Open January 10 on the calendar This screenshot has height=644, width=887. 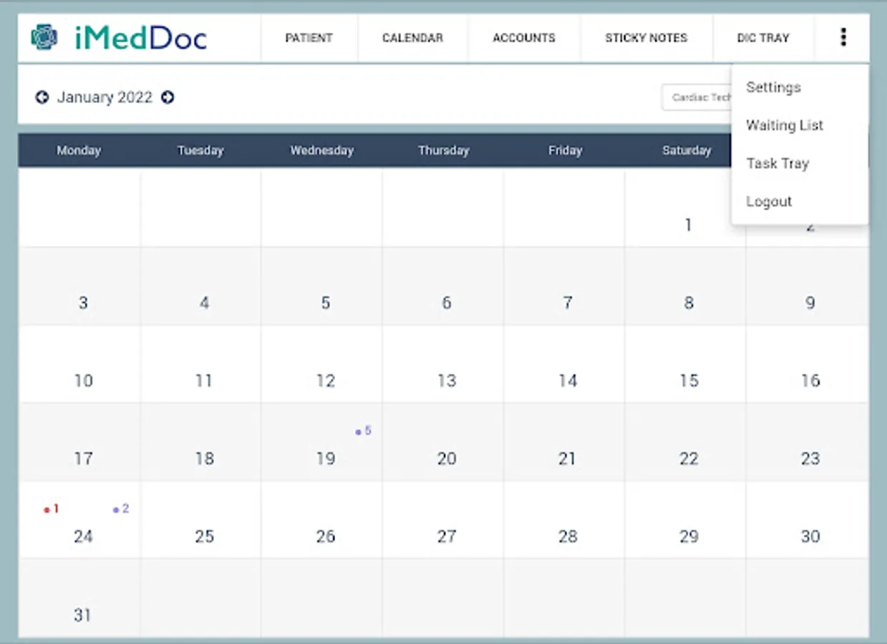click(79, 364)
